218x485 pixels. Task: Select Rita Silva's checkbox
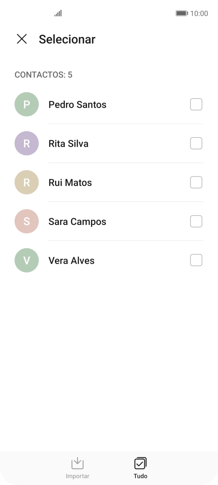tap(196, 143)
